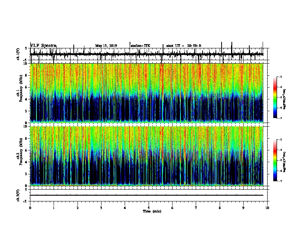
Task: Select the 'May 13, 2019' date label
Action: point(106,46)
